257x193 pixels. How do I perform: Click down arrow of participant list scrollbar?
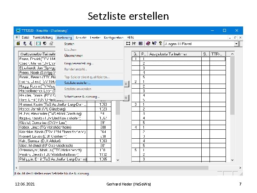coord(118,160)
